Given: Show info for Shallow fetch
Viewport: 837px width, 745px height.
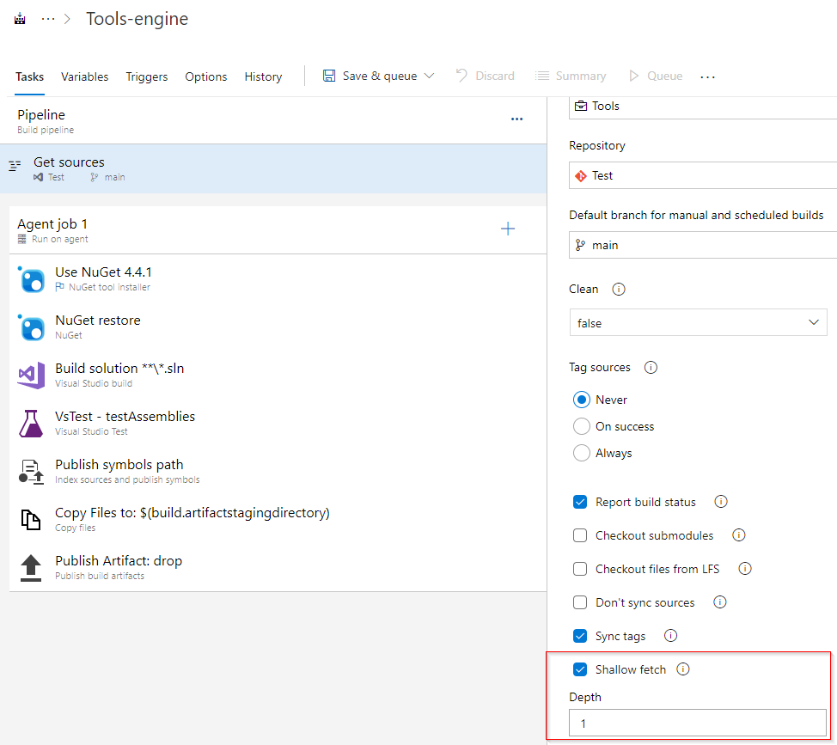Looking at the screenshot, I should pyautogui.click(x=682, y=669).
